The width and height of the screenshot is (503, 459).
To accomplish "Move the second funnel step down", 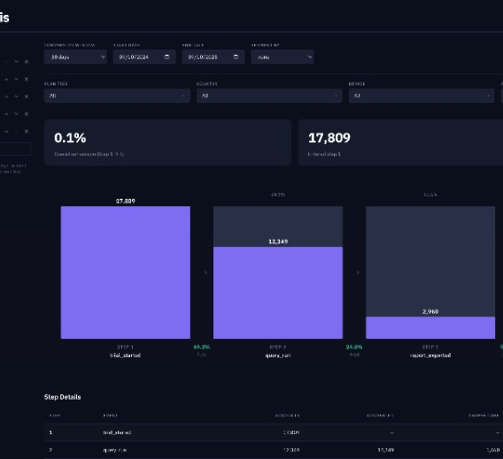I will point(16,79).
